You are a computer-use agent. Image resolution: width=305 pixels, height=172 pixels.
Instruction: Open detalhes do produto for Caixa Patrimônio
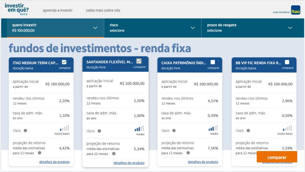point(203,162)
